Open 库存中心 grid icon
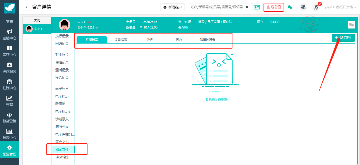360x165 pixels. click(9, 48)
